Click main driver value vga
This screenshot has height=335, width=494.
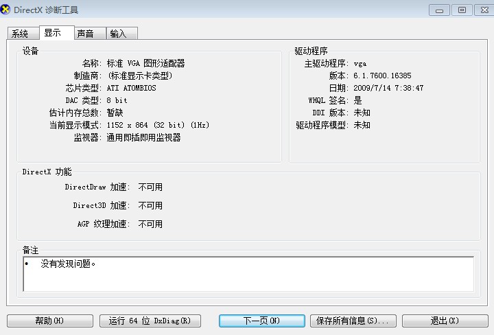pos(360,64)
